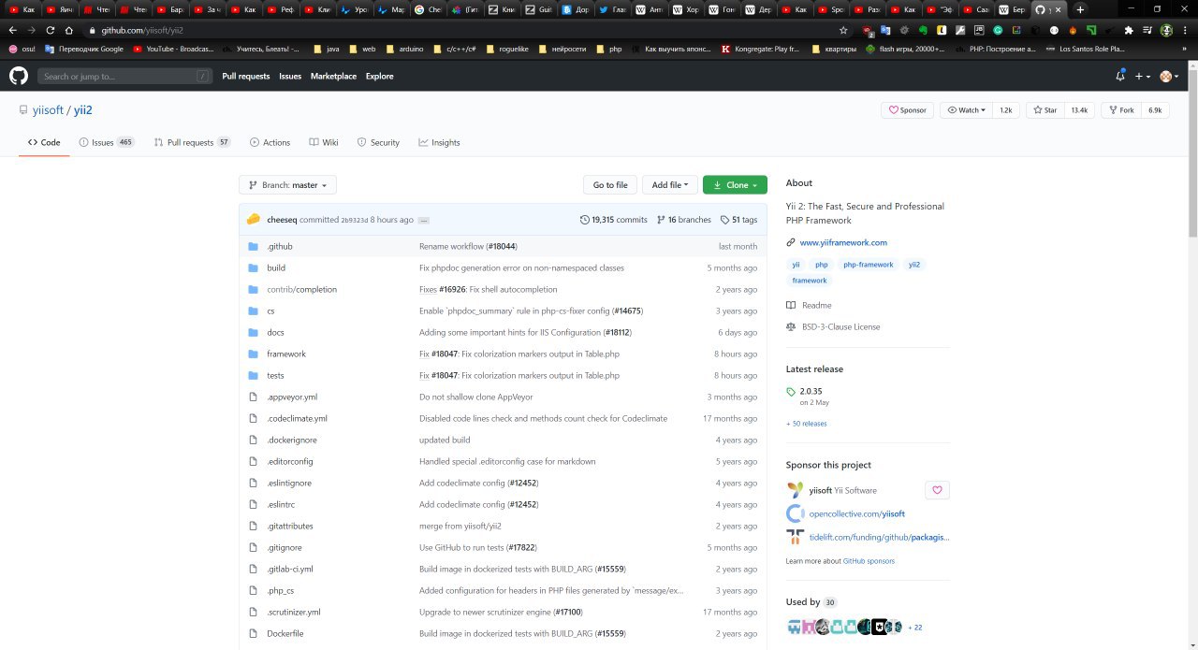Click the GitHub octocat logo
1198x650 pixels.
[x=19, y=76]
